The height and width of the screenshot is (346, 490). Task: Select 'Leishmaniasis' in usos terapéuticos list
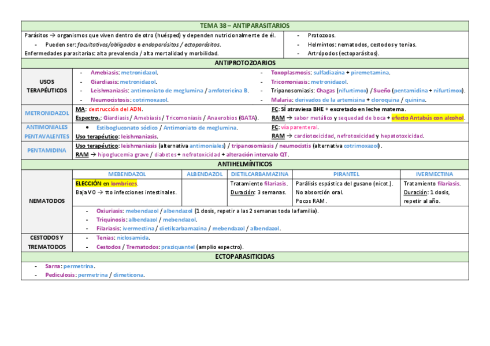point(109,91)
